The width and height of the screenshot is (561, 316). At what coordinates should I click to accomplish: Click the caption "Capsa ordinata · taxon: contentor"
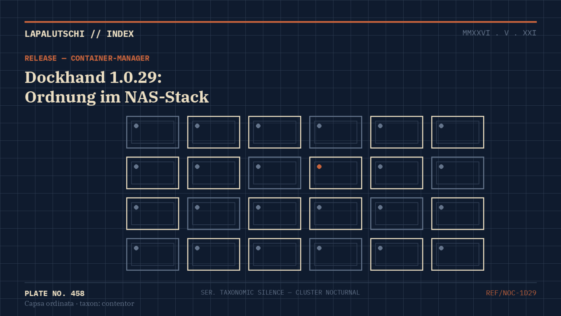[x=79, y=304]
